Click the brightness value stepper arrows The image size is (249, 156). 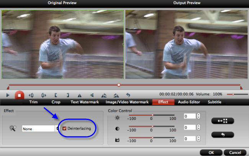coord(198,116)
